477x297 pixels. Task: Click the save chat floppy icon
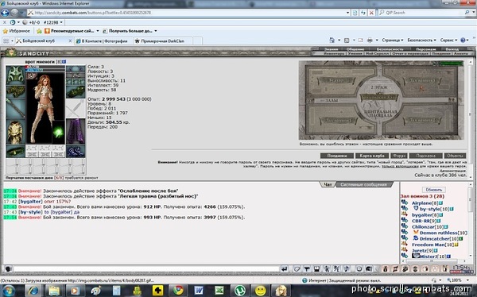[316, 269]
